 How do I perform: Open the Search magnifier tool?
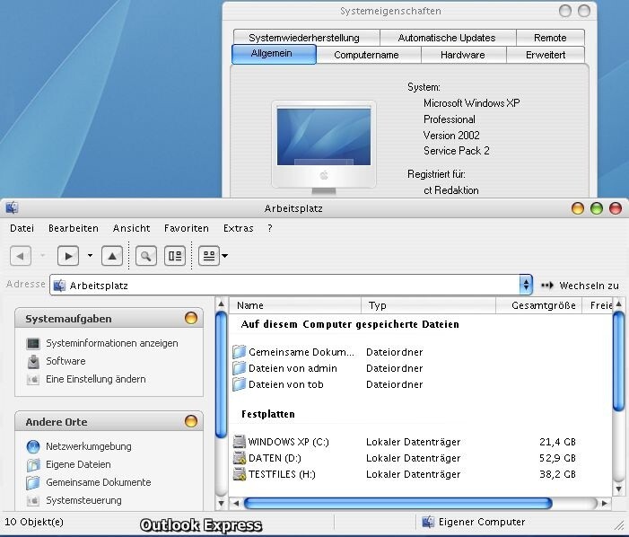(146, 256)
